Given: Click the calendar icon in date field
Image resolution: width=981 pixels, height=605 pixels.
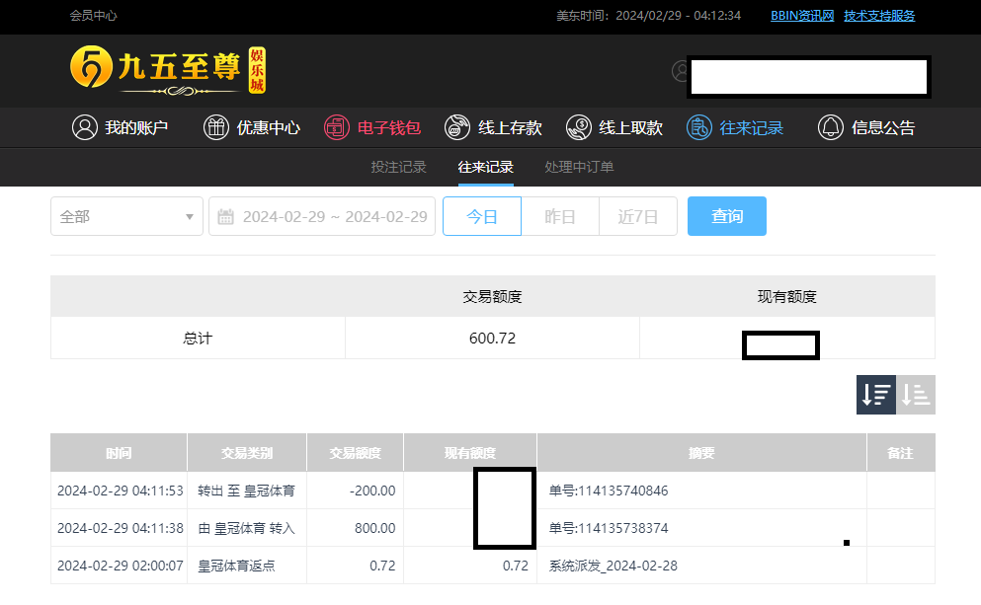Looking at the screenshot, I should point(225,217).
